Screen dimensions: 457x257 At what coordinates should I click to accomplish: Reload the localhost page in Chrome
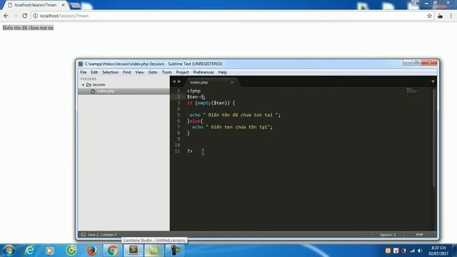coord(25,16)
